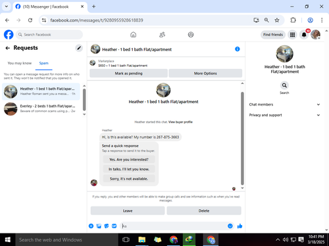Click the Marketplace listing thumbnail
The image size is (329, 246).
pos(93,63)
